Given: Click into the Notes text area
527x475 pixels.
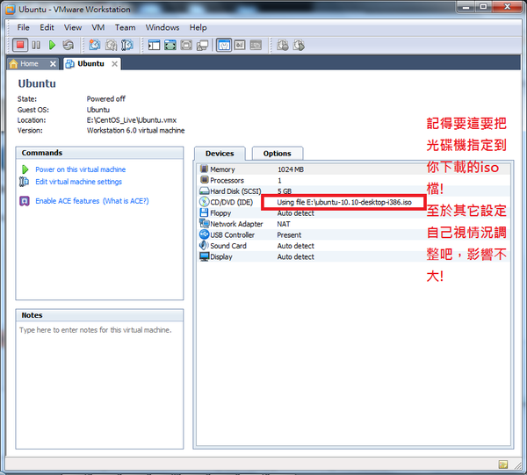Looking at the screenshot, I should pos(99,385).
